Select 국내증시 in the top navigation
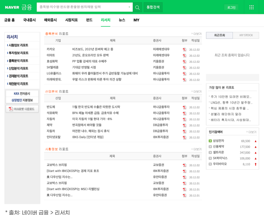The image size is (264, 215). 29,20
